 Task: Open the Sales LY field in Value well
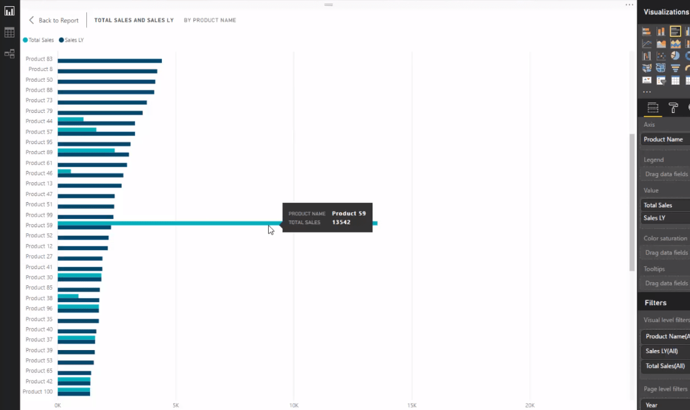pyautogui.click(x=666, y=218)
